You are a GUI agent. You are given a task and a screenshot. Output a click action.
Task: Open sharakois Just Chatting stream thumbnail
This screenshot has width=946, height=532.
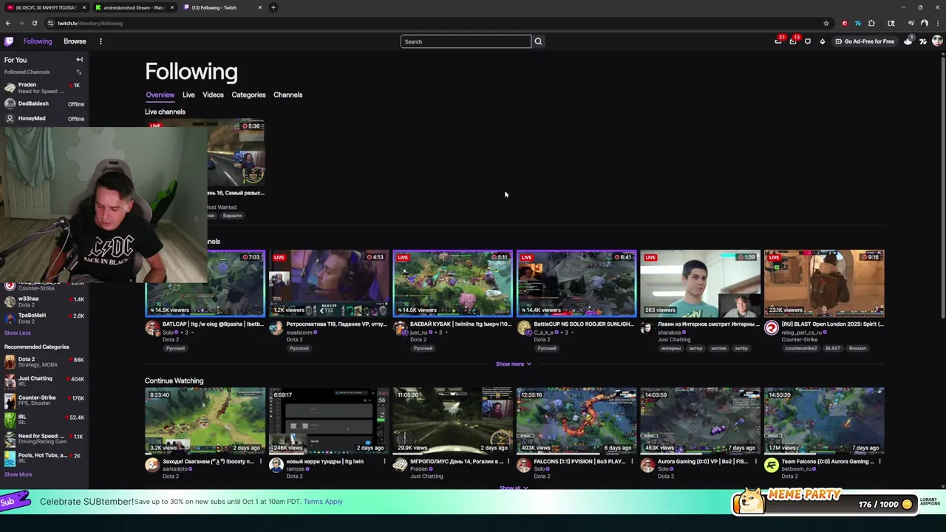tap(700, 283)
